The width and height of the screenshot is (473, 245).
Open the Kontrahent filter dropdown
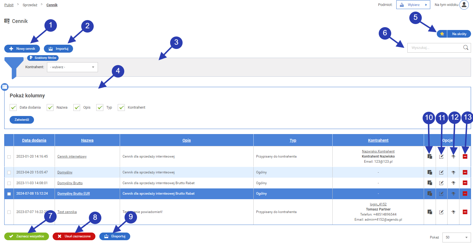coord(72,67)
